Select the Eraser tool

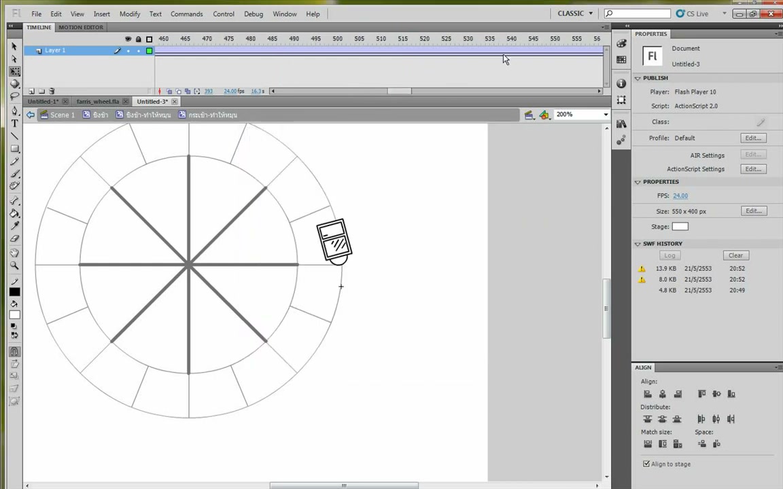[x=14, y=238]
